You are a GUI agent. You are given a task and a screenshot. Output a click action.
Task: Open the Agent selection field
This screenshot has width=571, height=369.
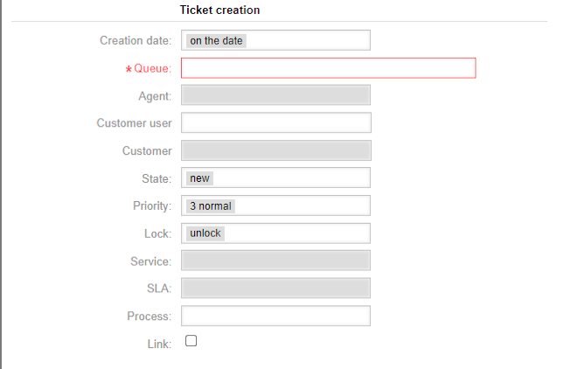click(276, 95)
